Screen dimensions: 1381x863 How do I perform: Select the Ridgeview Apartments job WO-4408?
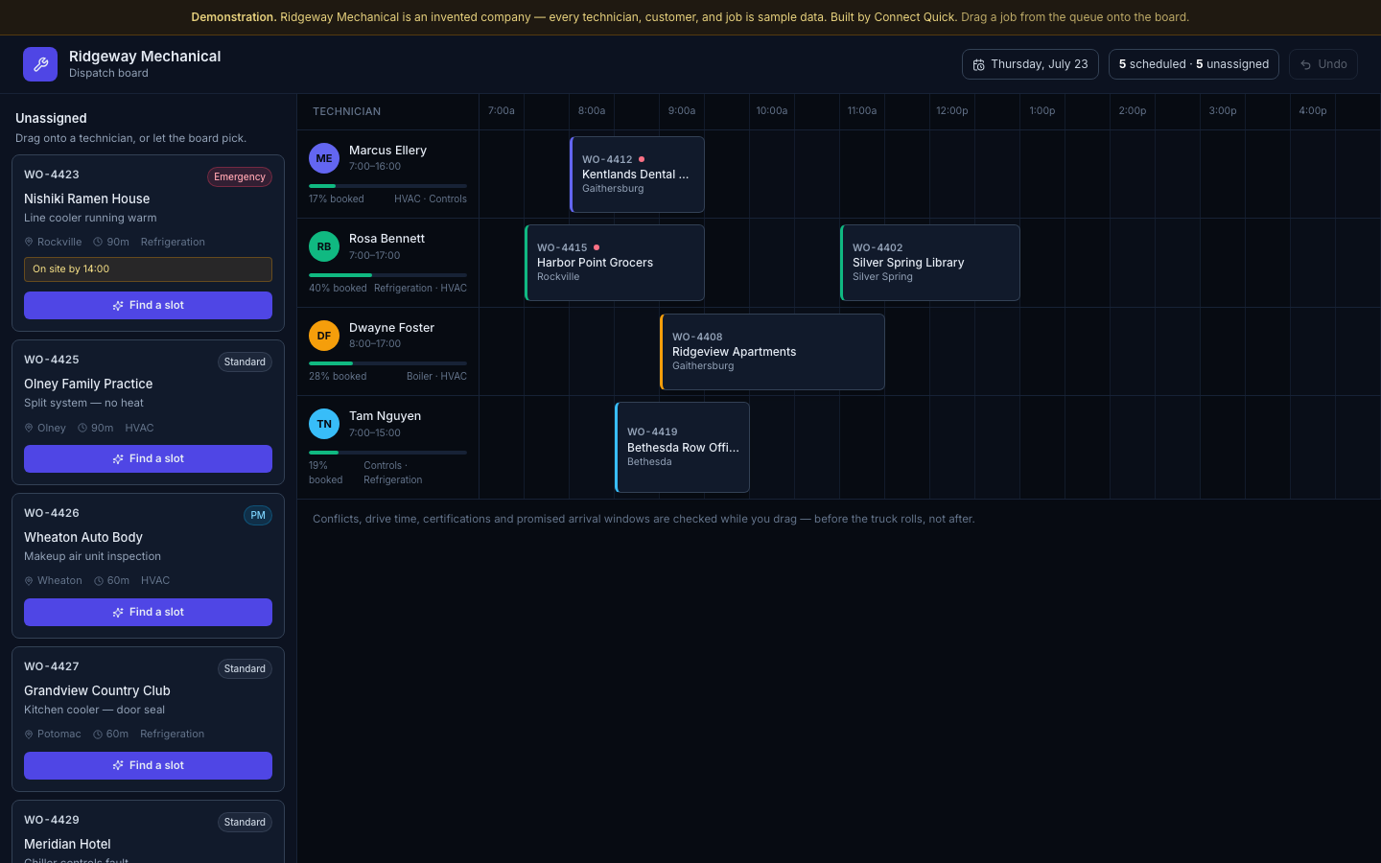pyautogui.click(x=772, y=352)
